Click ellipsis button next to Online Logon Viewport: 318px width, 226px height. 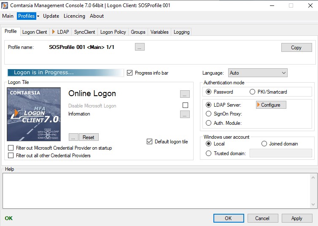pos(184,94)
